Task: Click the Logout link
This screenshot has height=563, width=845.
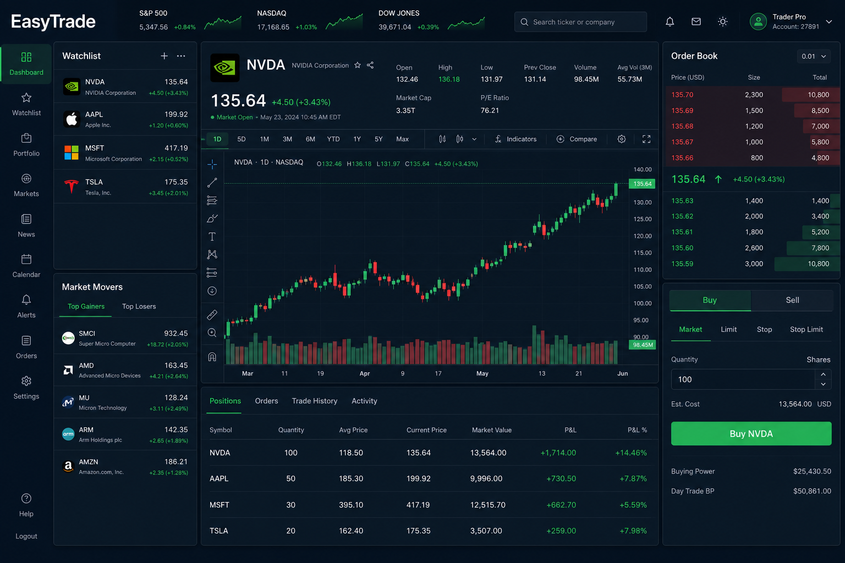Action: pyautogui.click(x=26, y=536)
